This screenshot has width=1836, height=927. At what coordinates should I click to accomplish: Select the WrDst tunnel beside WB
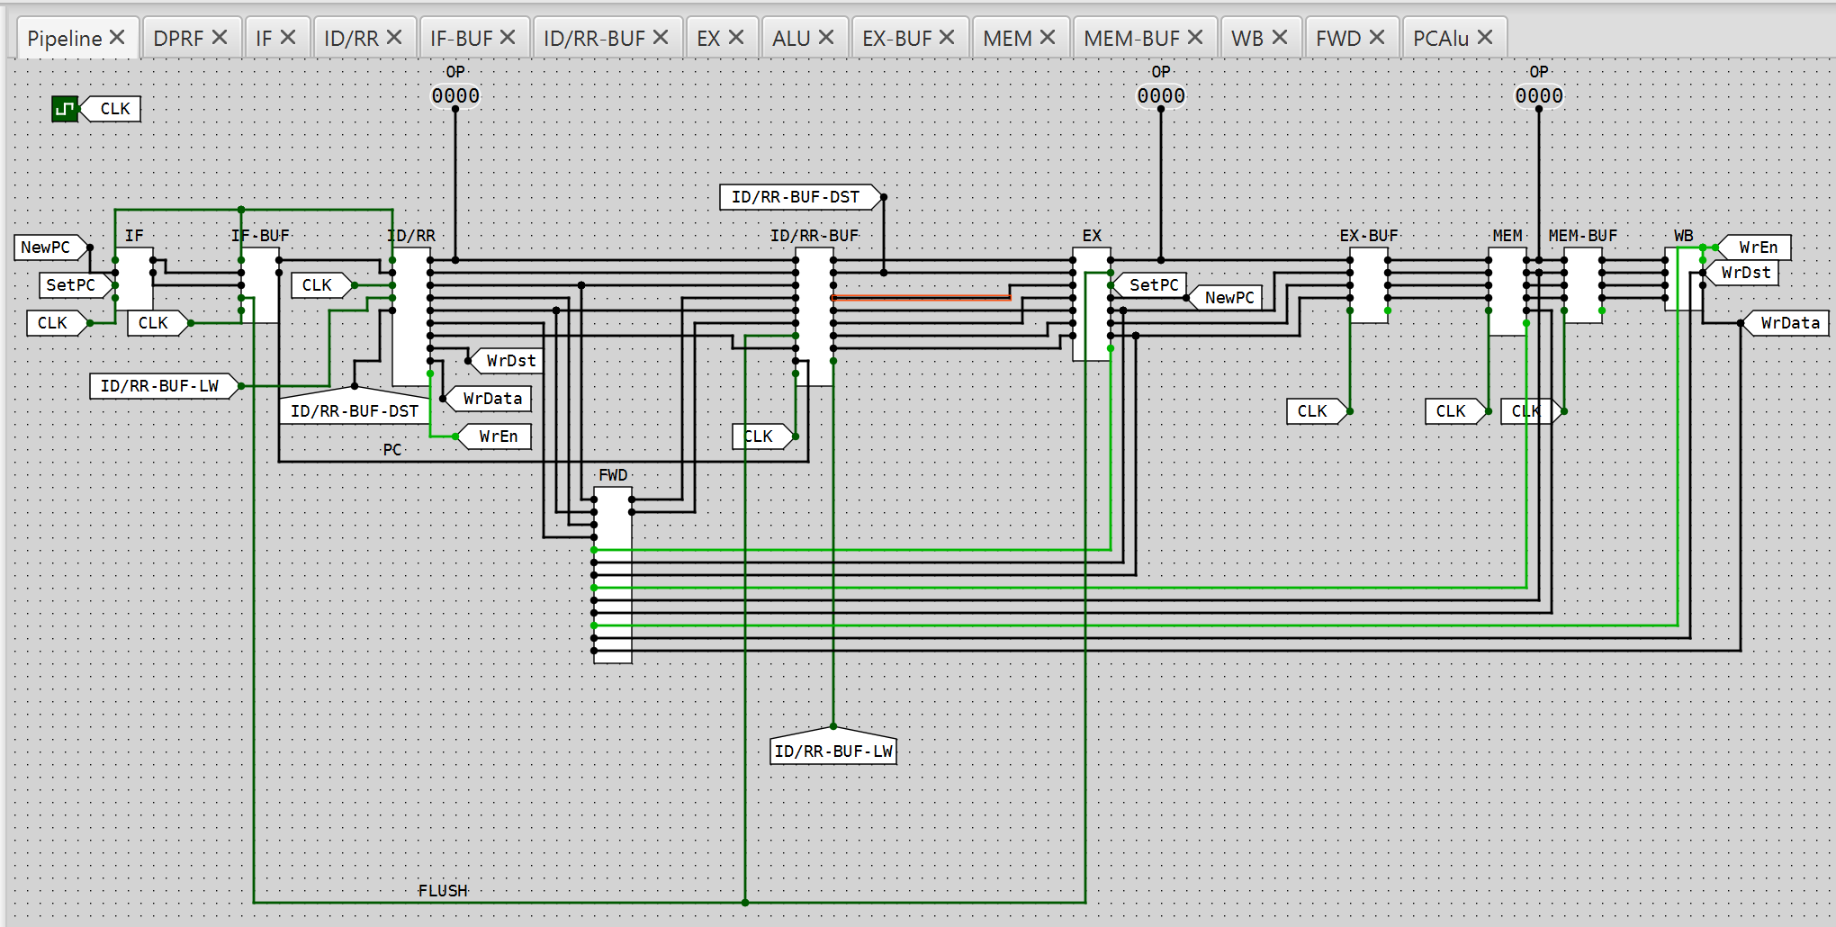coord(1741,273)
